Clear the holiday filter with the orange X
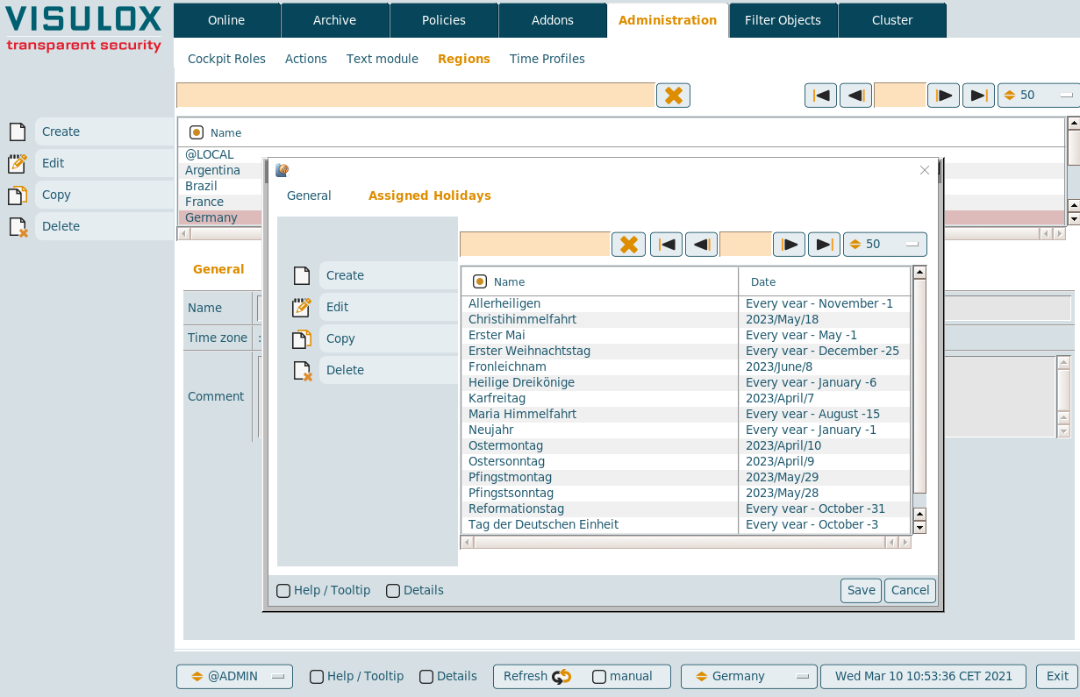Screen dimensions: 1080x697 (x=628, y=245)
